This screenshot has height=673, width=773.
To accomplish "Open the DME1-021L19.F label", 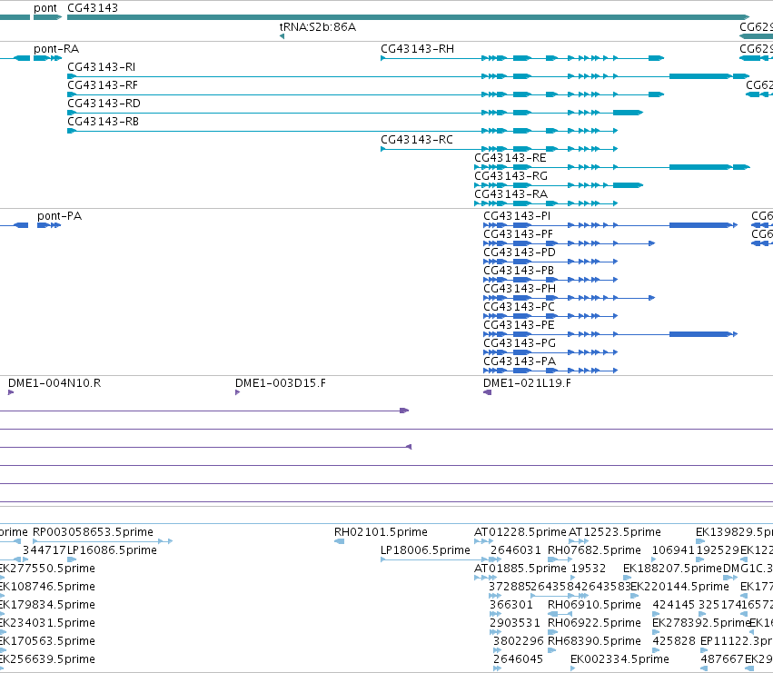I will (x=527, y=383).
